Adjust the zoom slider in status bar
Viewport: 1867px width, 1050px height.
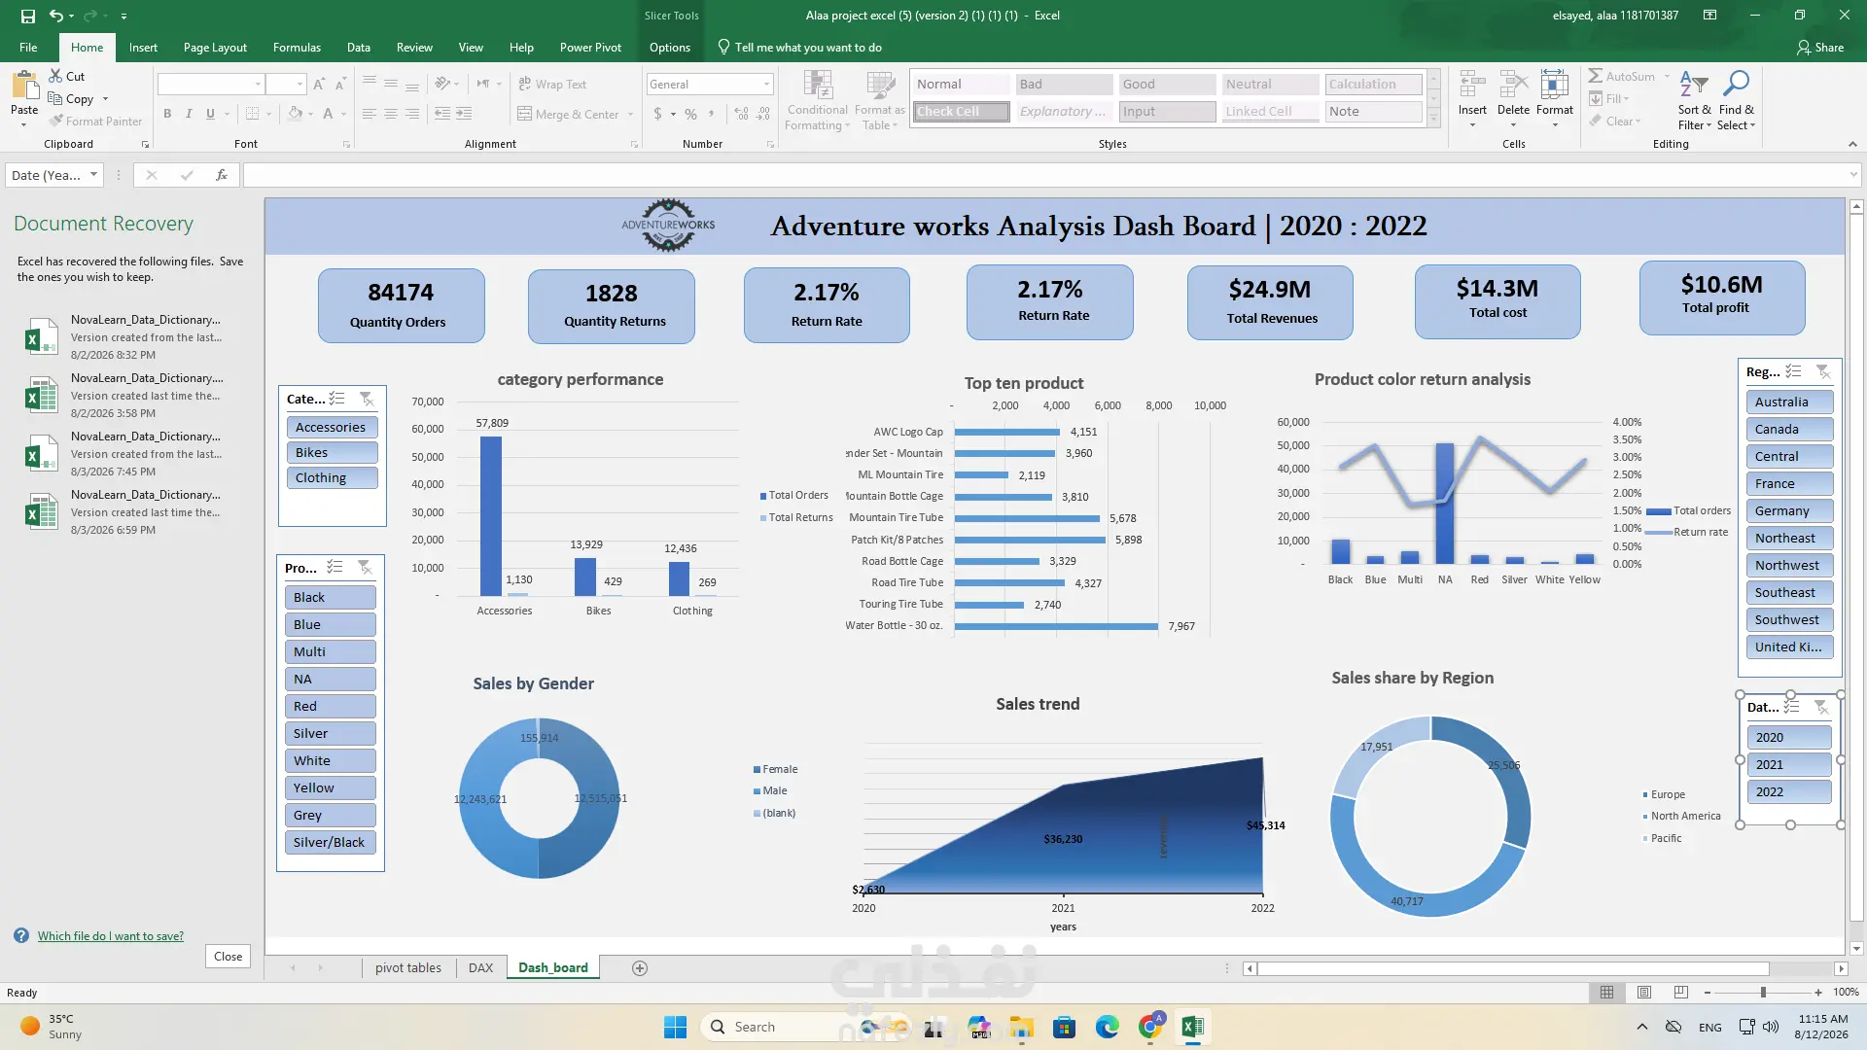1763,993
